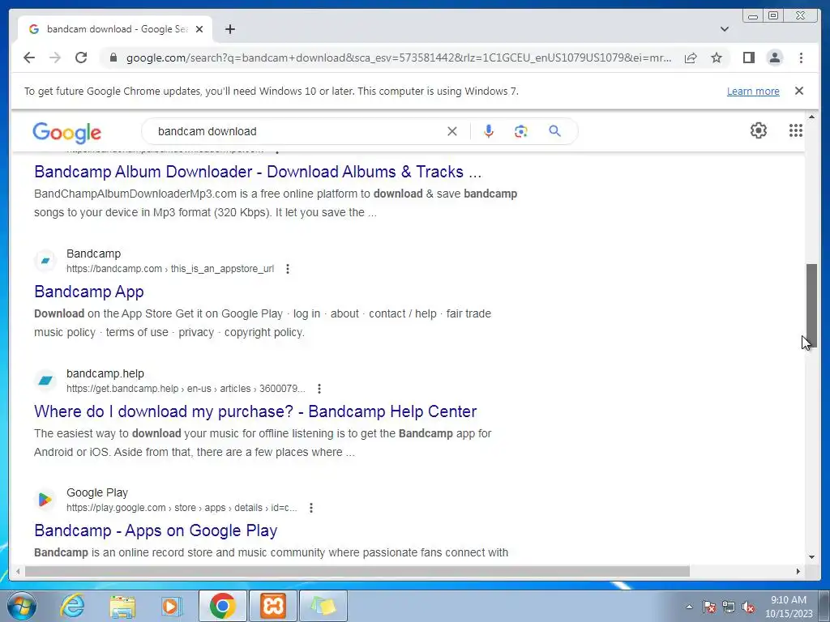Open more options for play.google.com result

pyautogui.click(x=311, y=508)
